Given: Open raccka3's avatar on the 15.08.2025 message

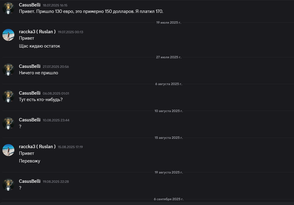Looking at the screenshot, I should [8, 150].
